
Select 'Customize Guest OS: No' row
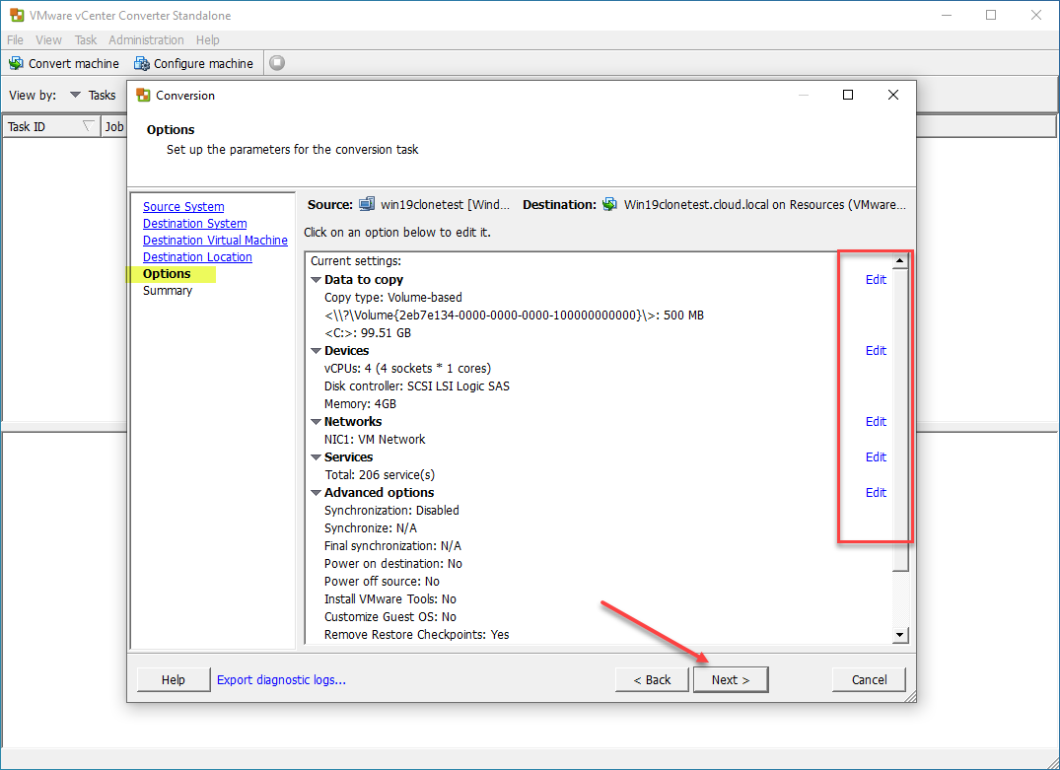tap(390, 617)
